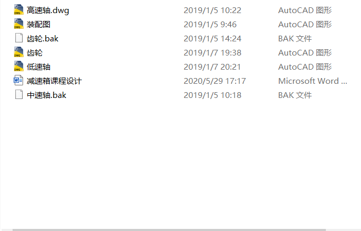Click the 低速轴 DWG file icon

(19, 67)
